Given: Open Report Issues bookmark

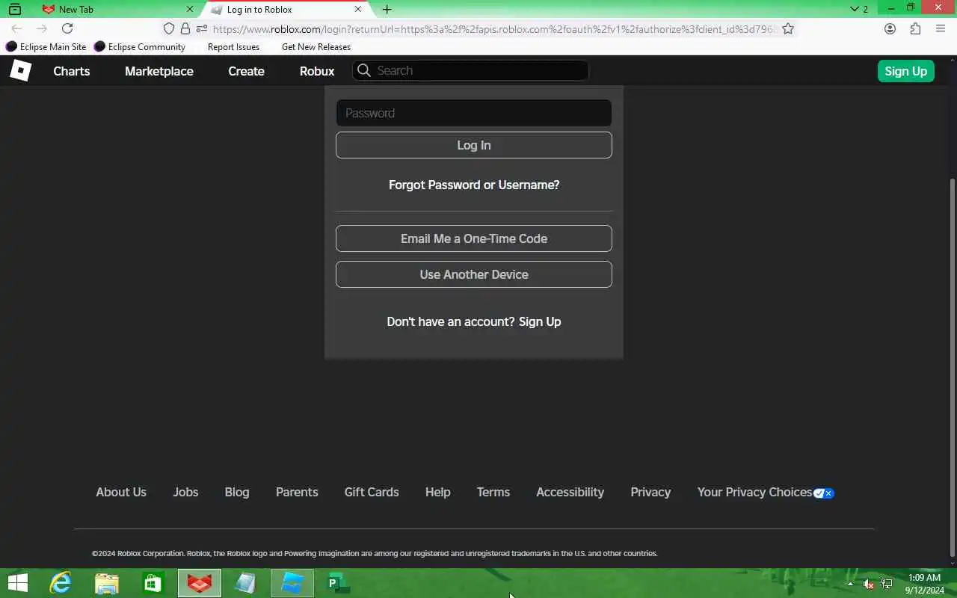Looking at the screenshot, I should (x=233, y=46).
